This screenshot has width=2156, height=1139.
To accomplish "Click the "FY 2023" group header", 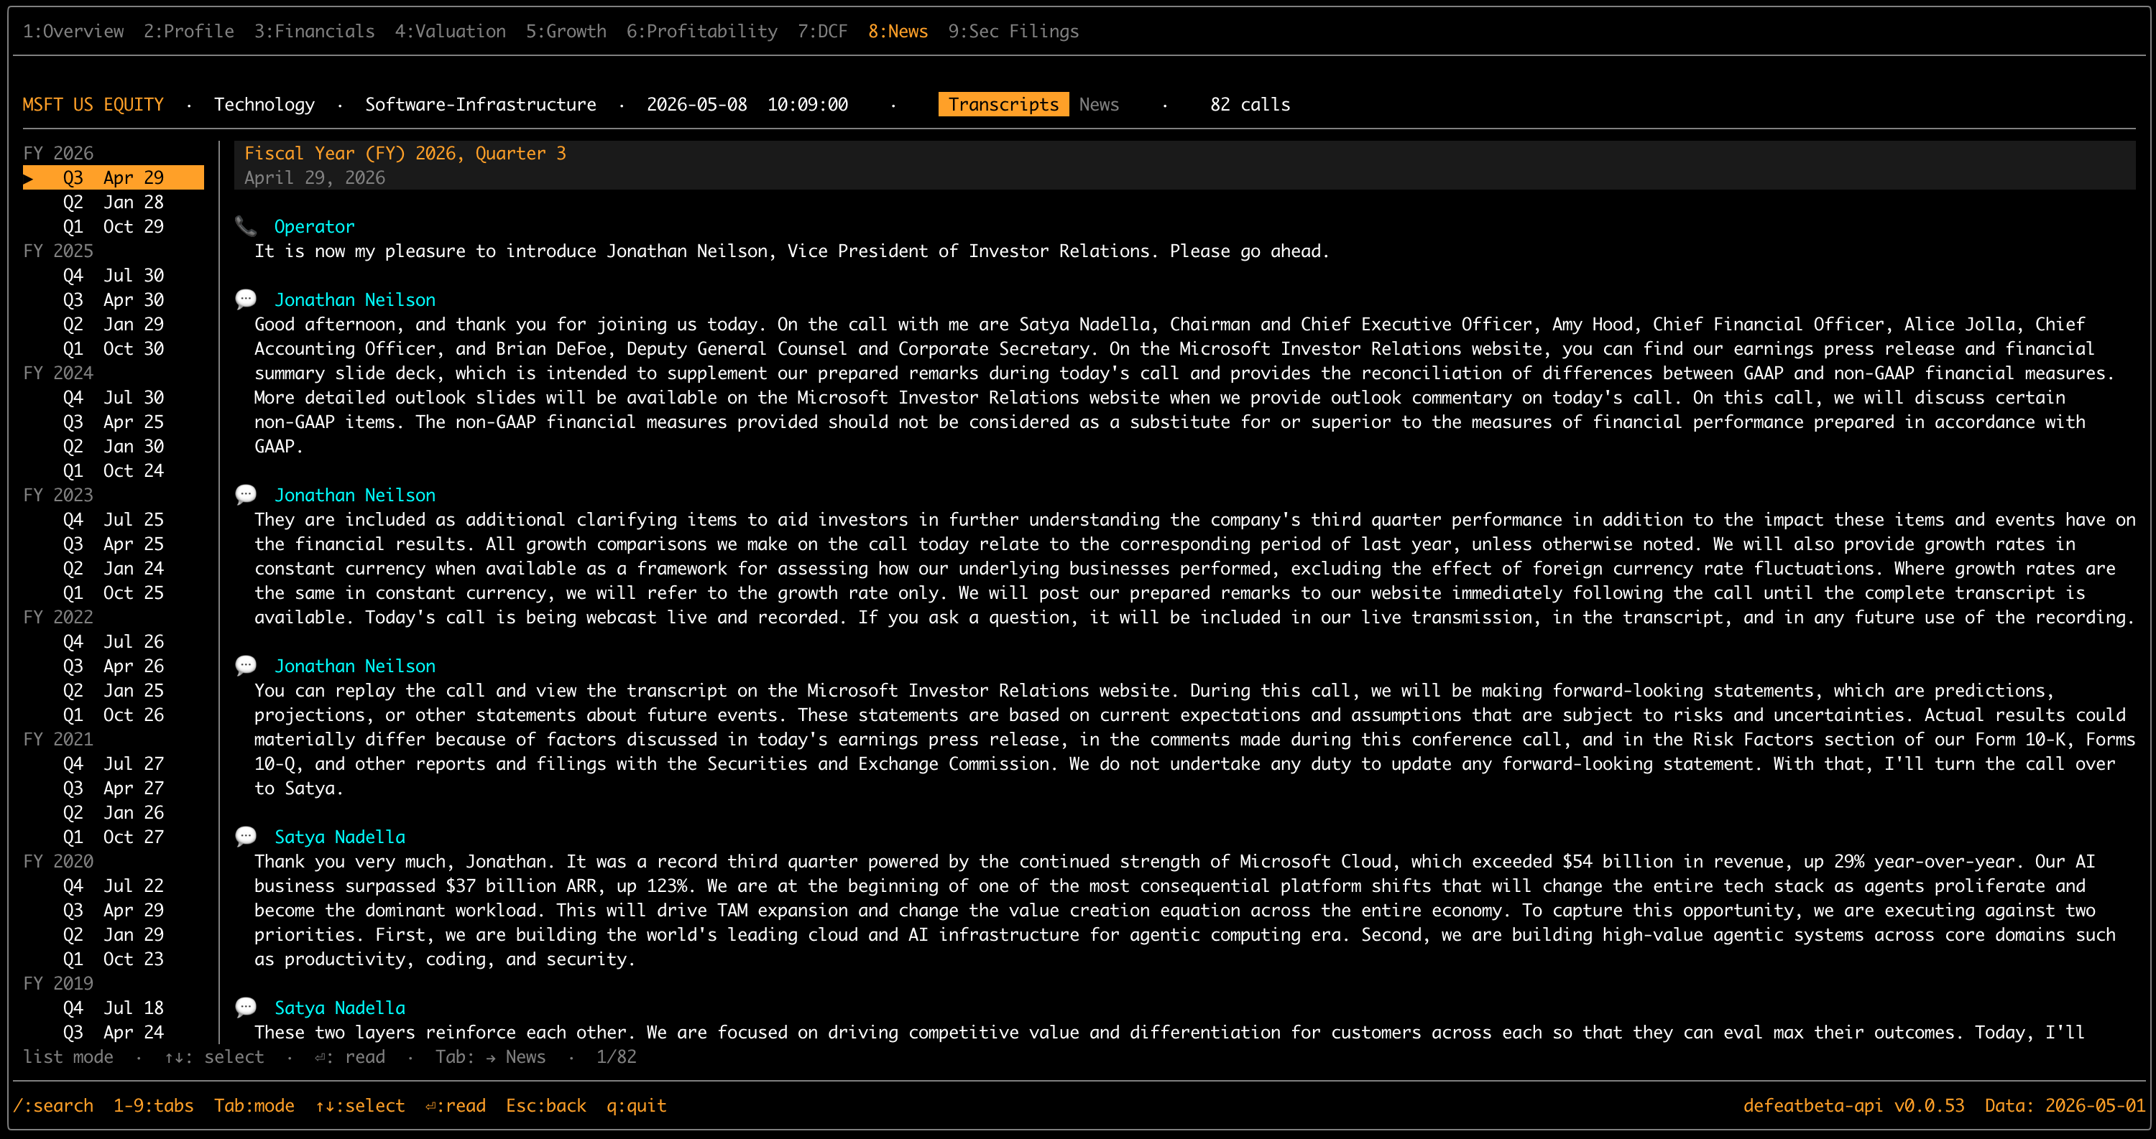I will pos(57,495).
